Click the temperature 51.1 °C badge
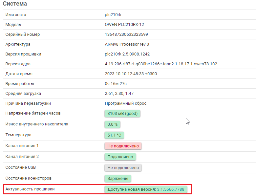The image size is (256, 196). tap(114, 135)
